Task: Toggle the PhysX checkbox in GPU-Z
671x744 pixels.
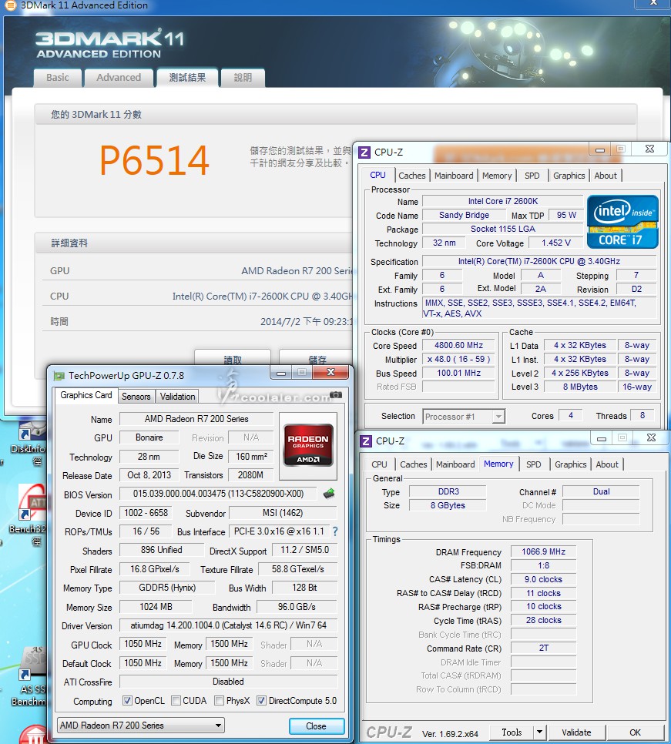Action: [x=219, y=700]
